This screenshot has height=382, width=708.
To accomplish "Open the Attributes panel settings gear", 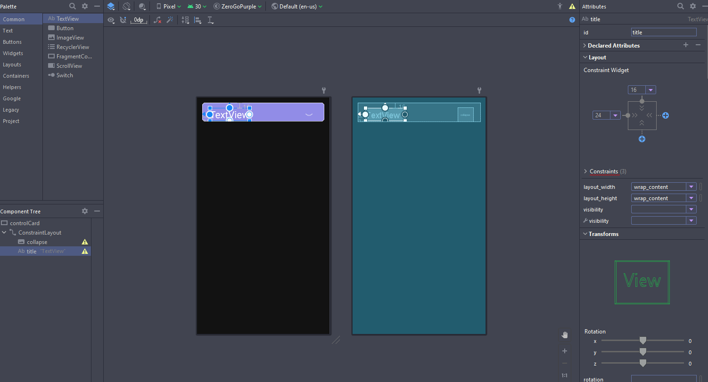I will tap(693, 6).
